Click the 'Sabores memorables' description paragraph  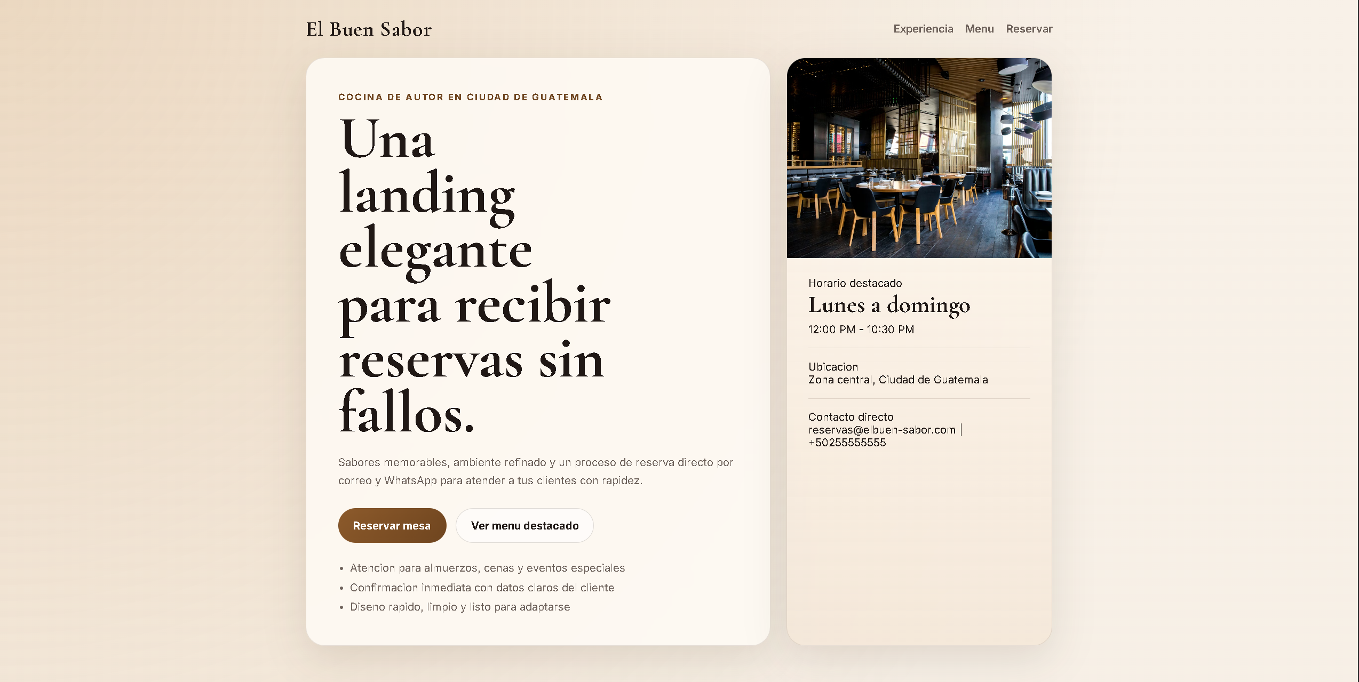point(536,471)
